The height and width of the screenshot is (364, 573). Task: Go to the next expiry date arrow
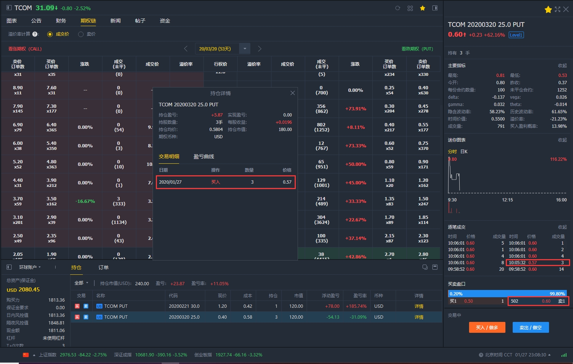pyautogui.click(x=259, y=49)
